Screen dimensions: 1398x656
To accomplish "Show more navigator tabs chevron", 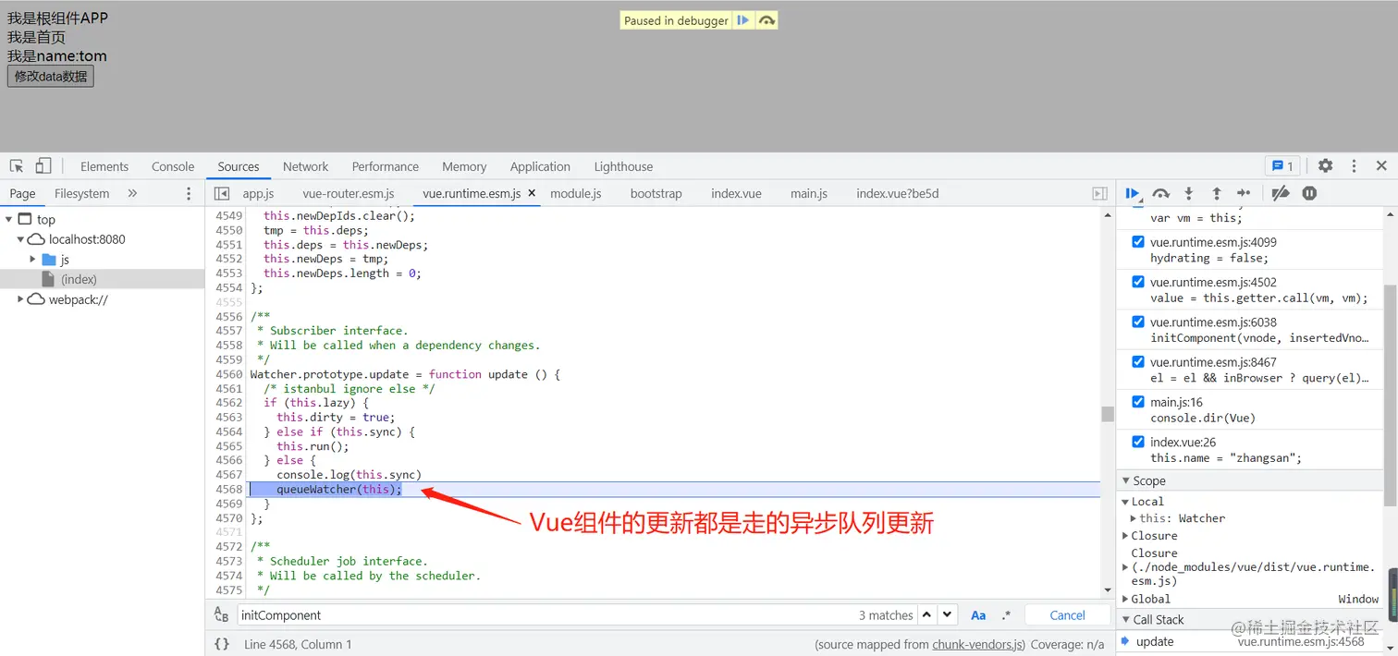I will point(132,193).
